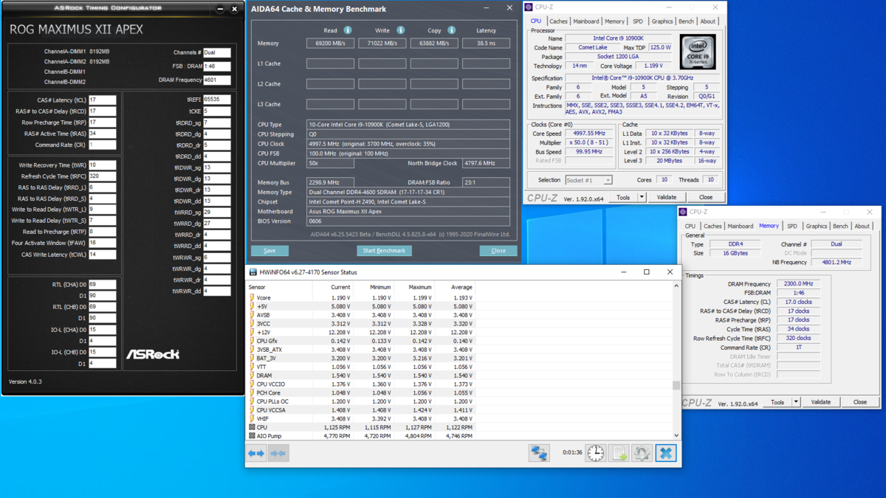
Task: Open remote network monitoring icon in HWiNFO64
Action: coord(539,453)
